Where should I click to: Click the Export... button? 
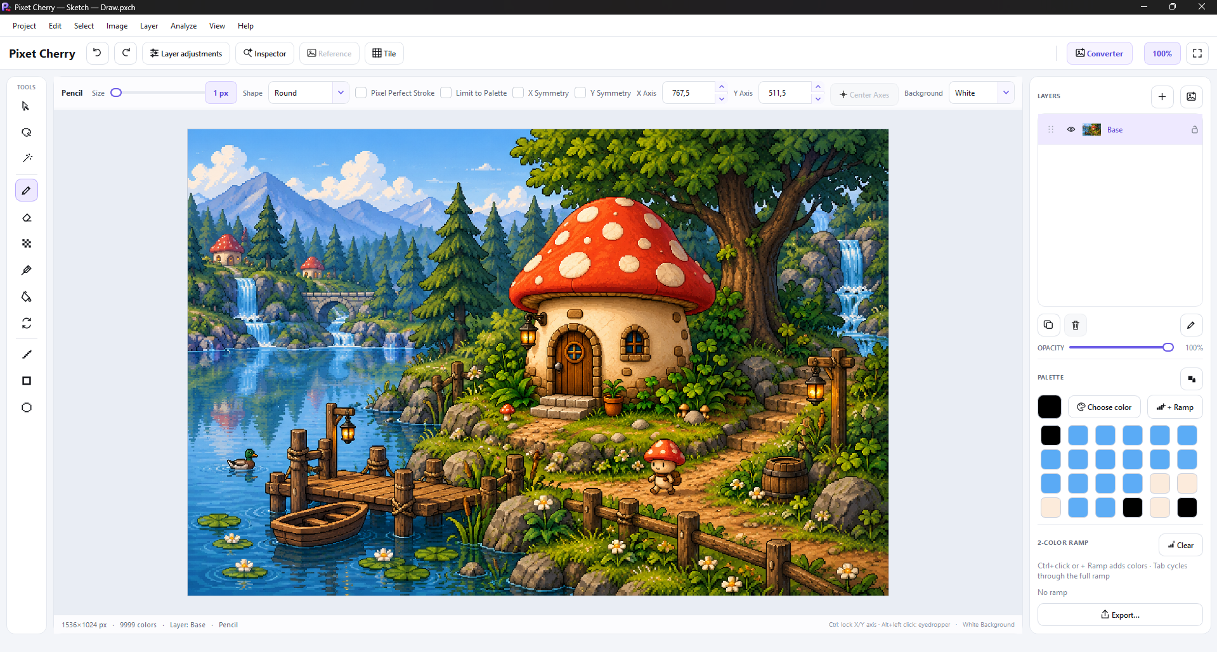coord(1120,615)
